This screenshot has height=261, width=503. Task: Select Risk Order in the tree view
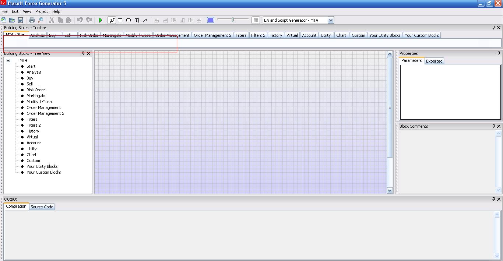36,90
